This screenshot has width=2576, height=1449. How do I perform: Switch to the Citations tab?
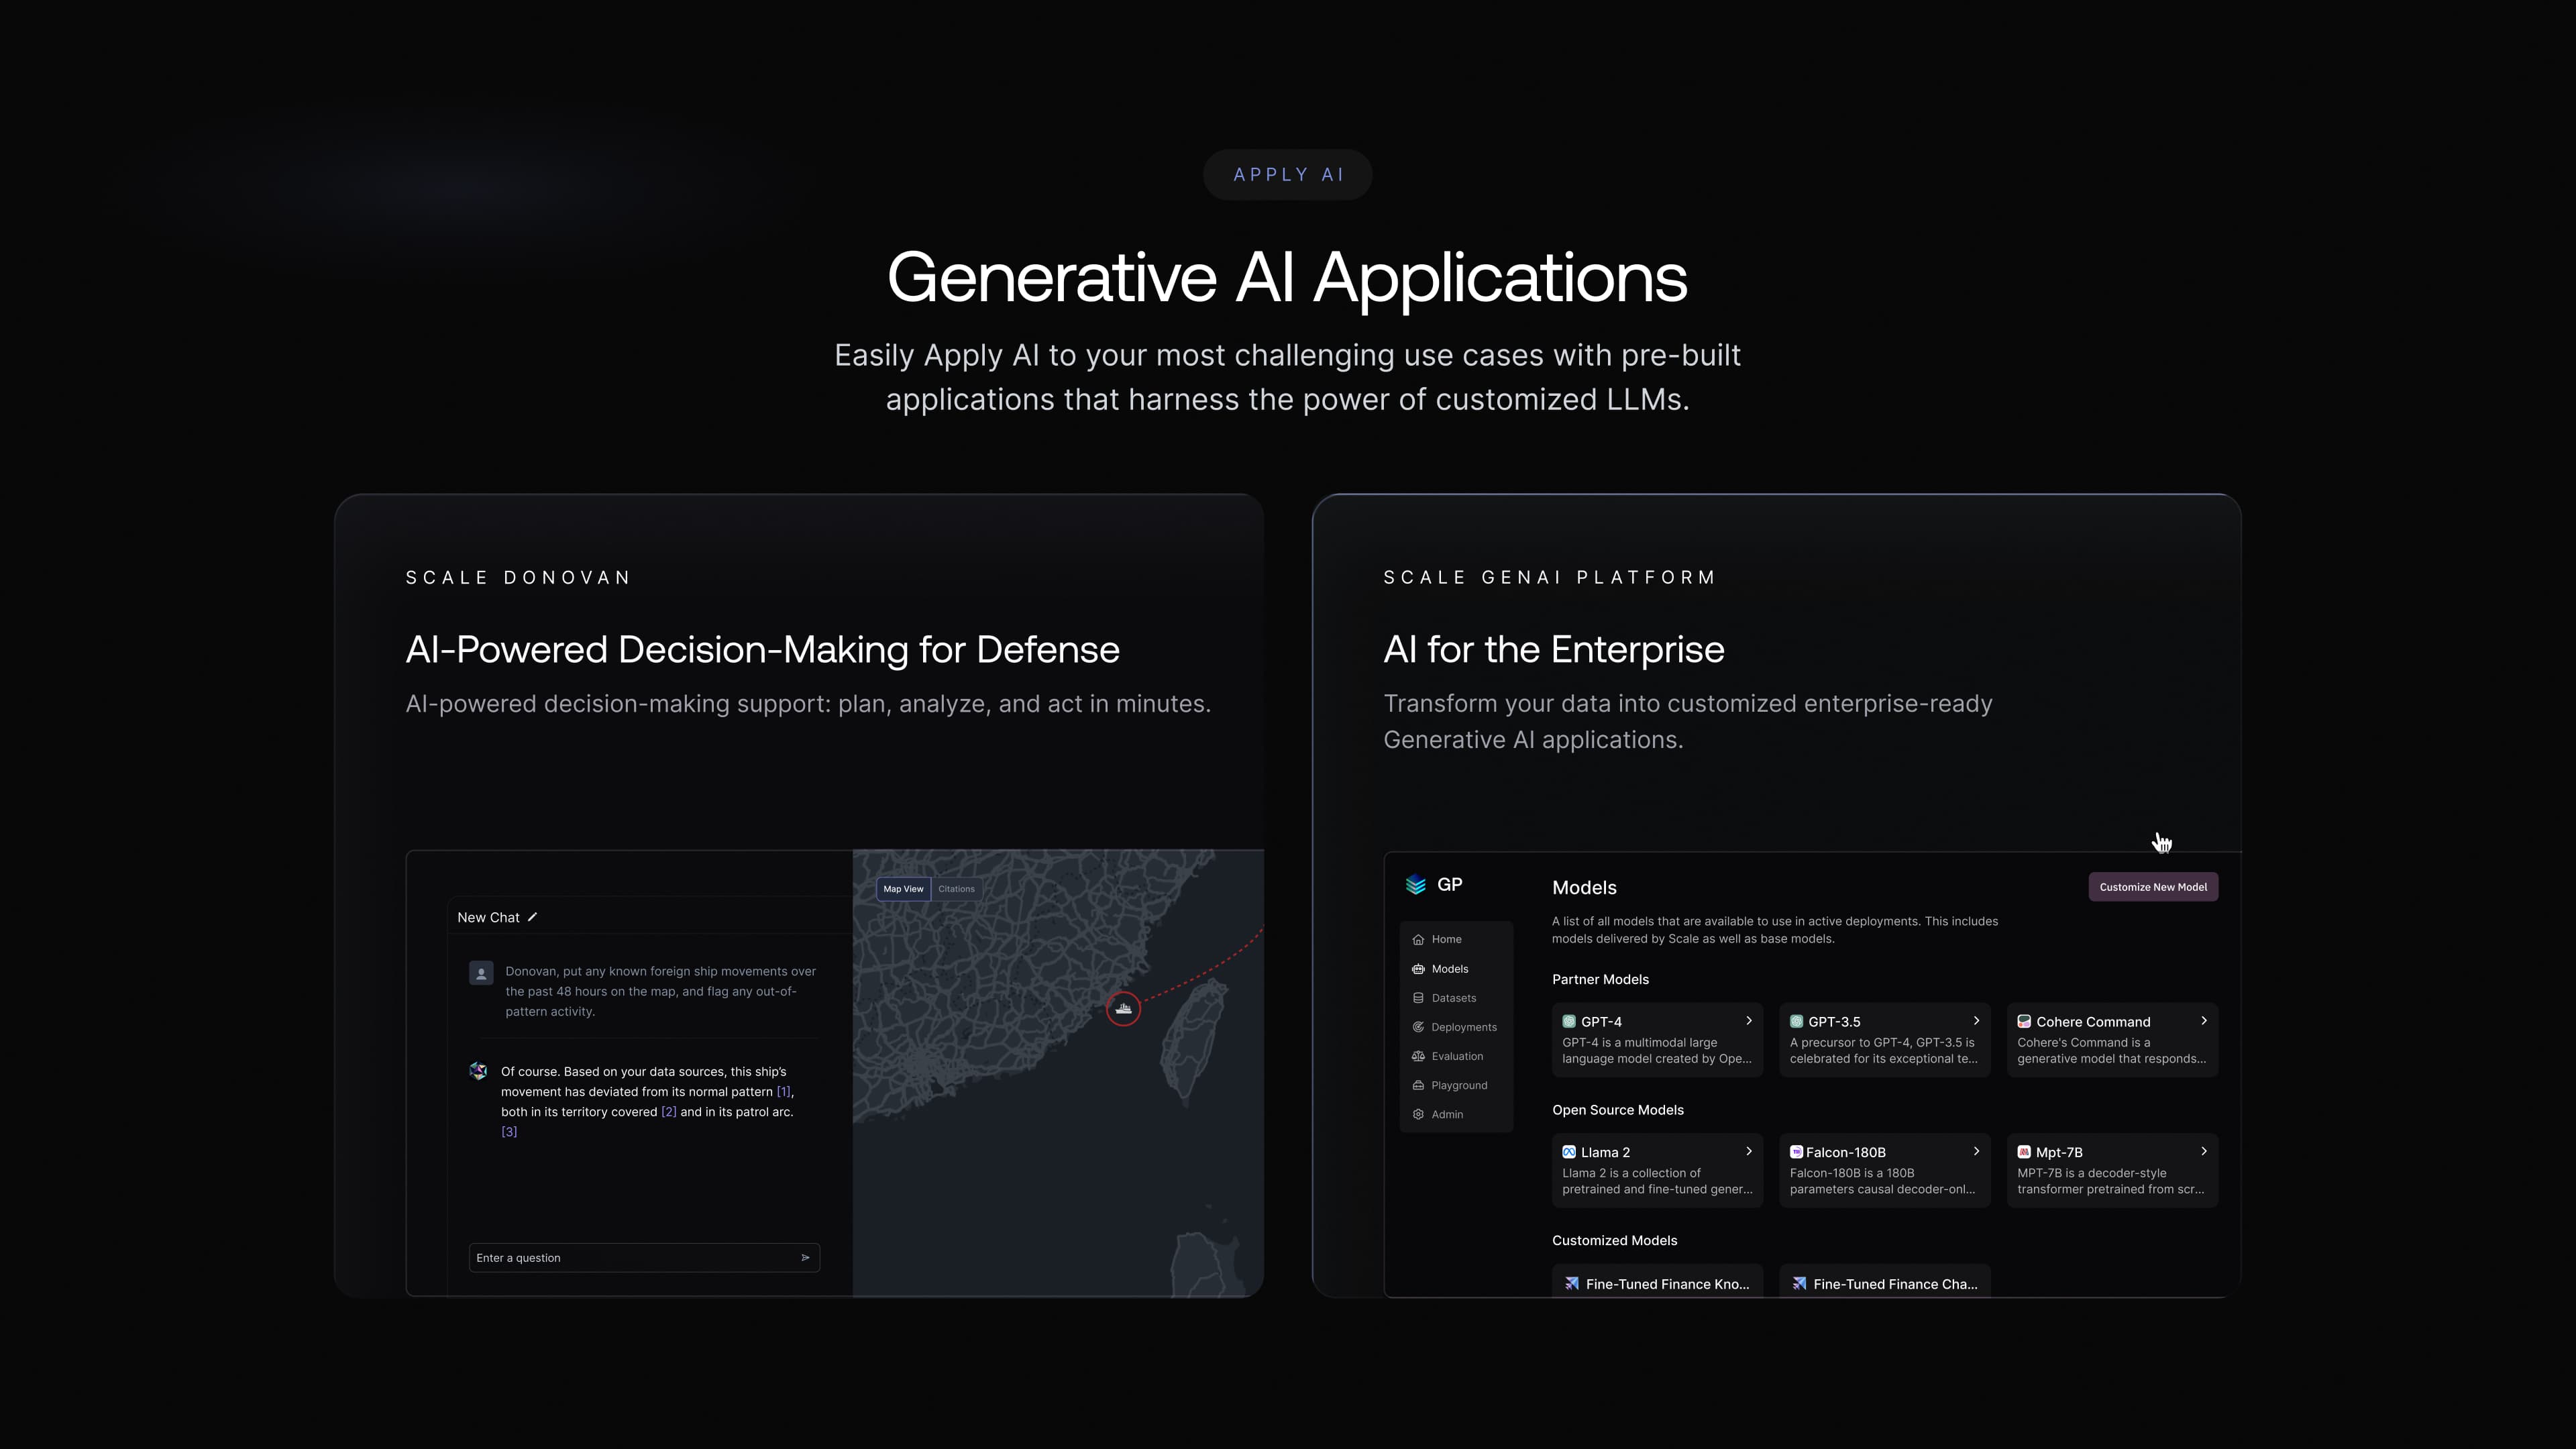[x=956, y=889]
